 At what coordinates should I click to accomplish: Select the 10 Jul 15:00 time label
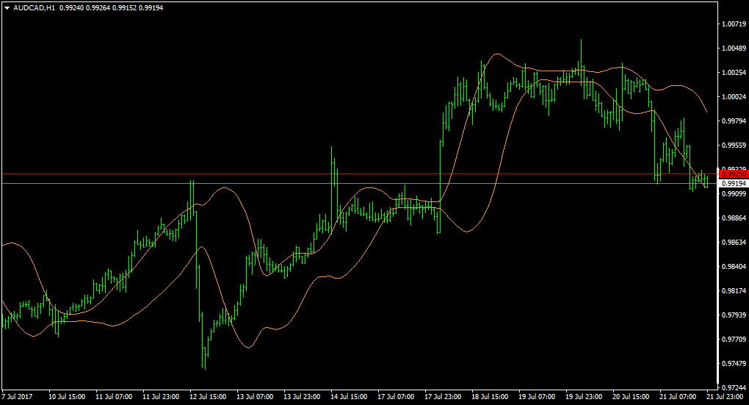67,397
